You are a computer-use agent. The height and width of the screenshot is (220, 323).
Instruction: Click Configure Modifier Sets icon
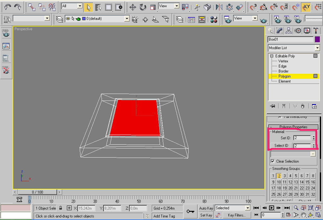(314, 106)
